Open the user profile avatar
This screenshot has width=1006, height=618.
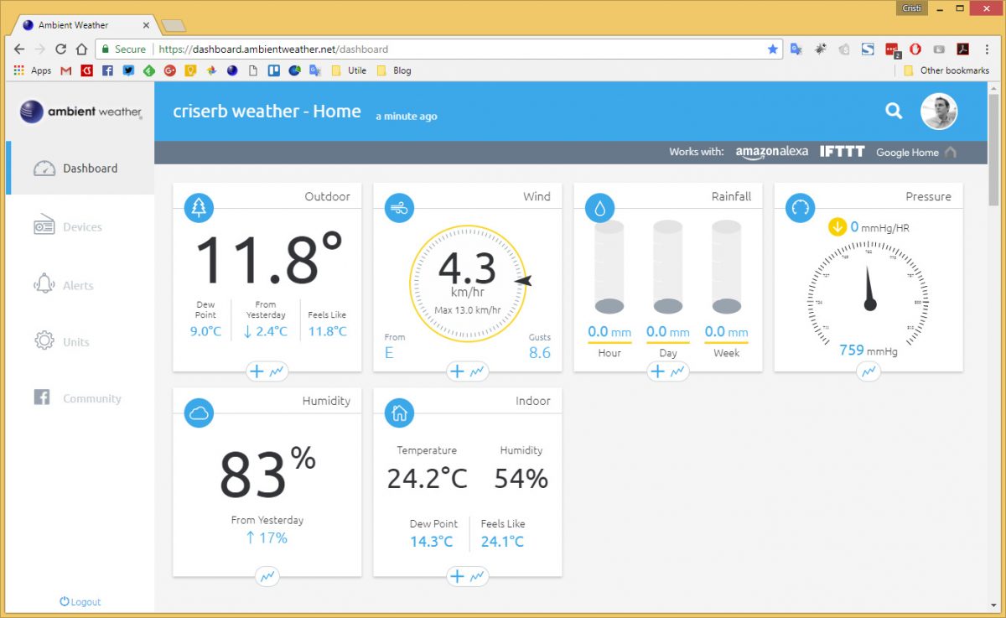(x=939, y=112)
